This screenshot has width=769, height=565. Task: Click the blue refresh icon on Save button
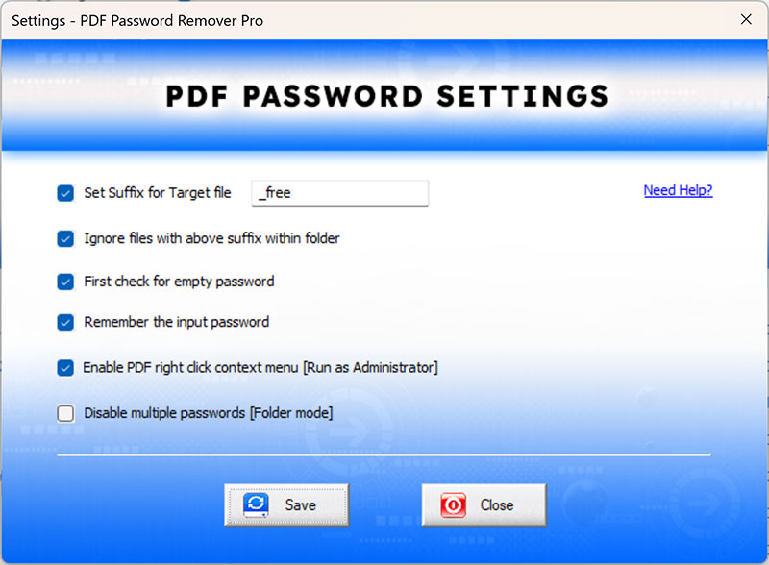[256, 505]
